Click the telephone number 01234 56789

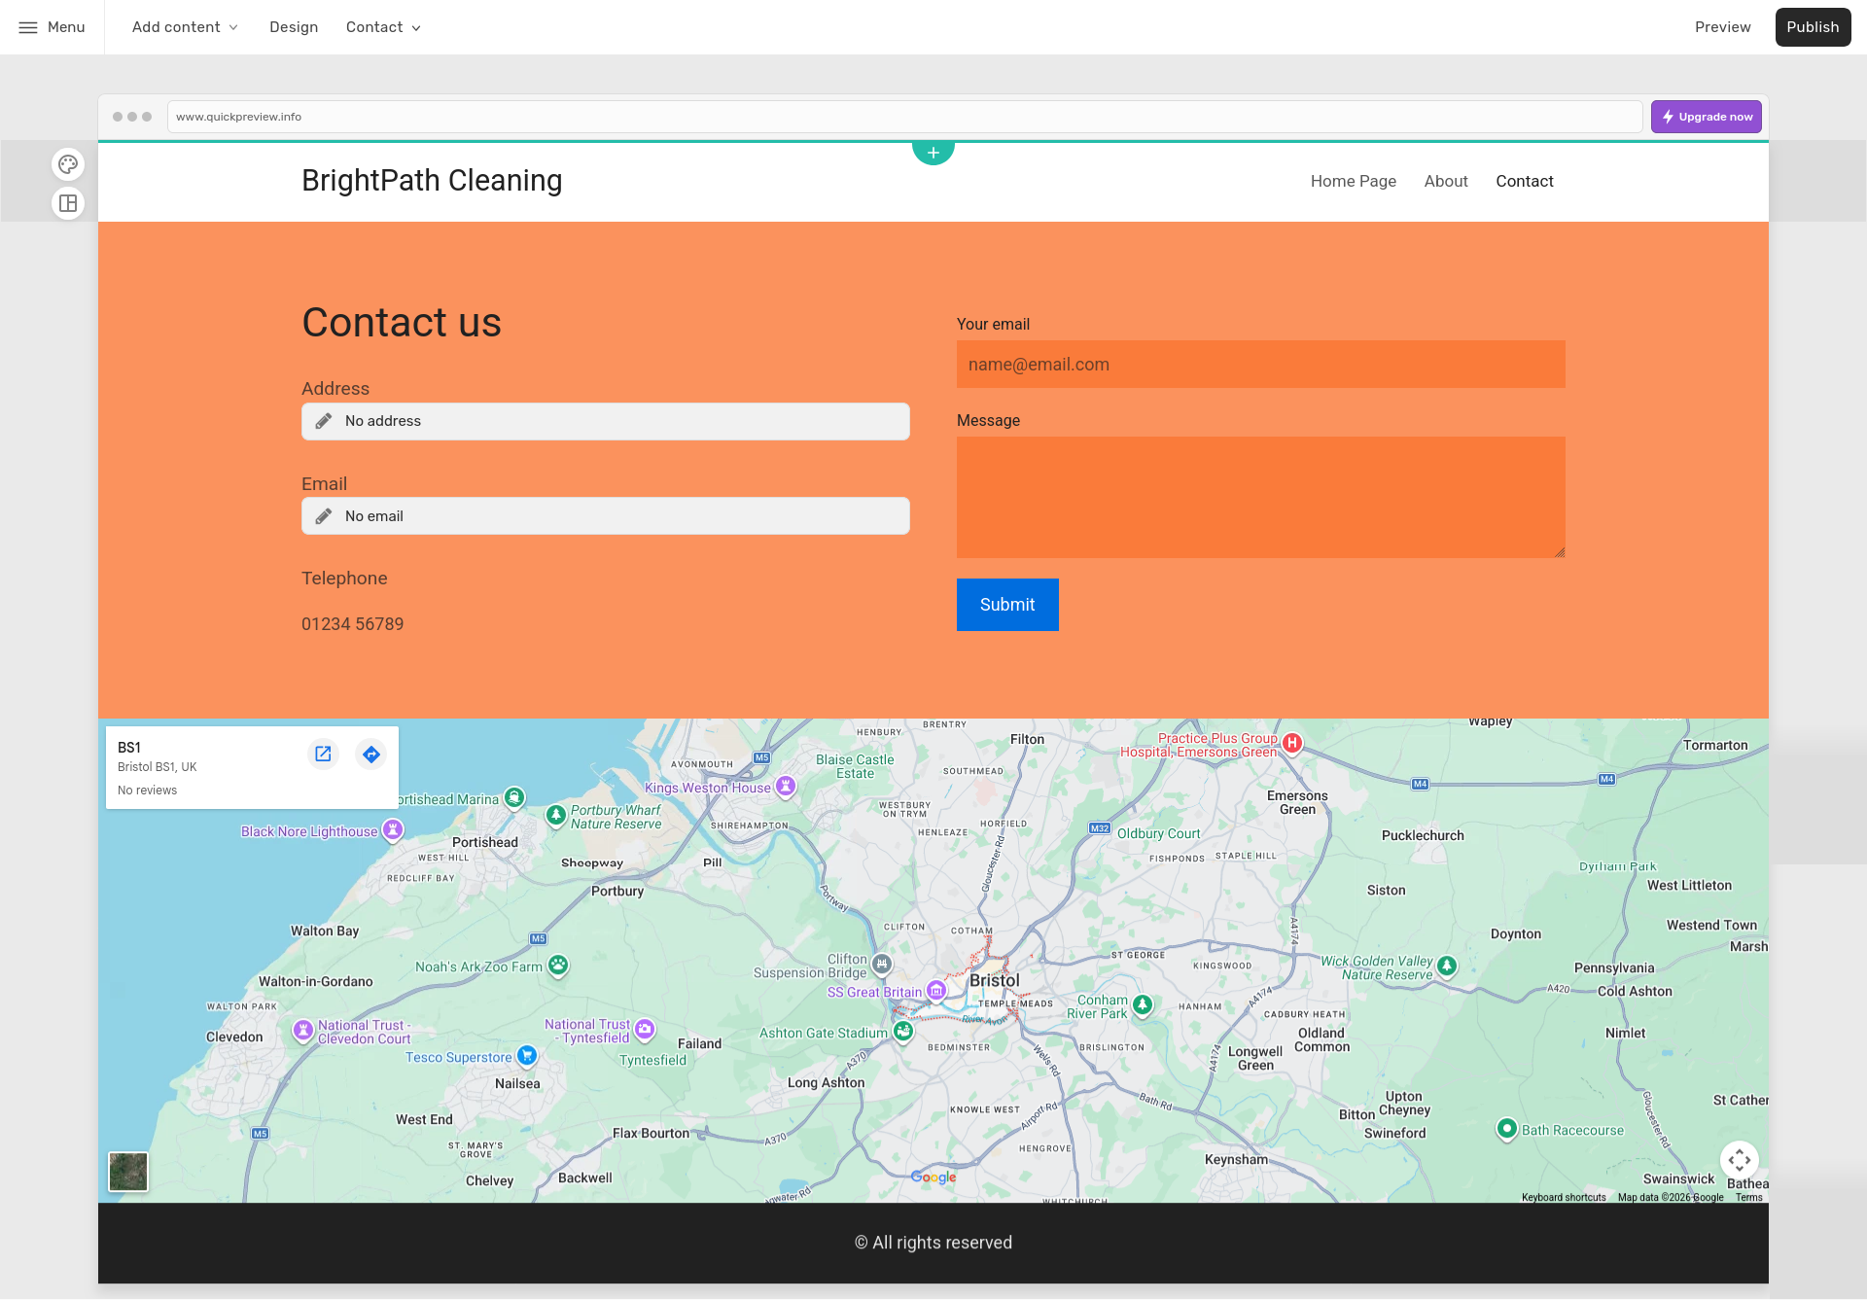[x=352, y=624]
